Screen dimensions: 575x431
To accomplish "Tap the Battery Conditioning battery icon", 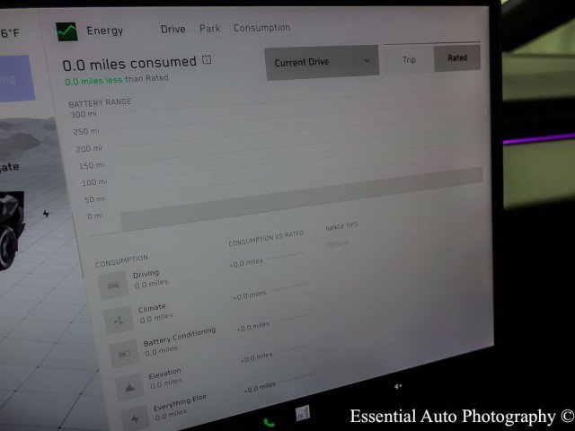I will [x=124, y=354].
